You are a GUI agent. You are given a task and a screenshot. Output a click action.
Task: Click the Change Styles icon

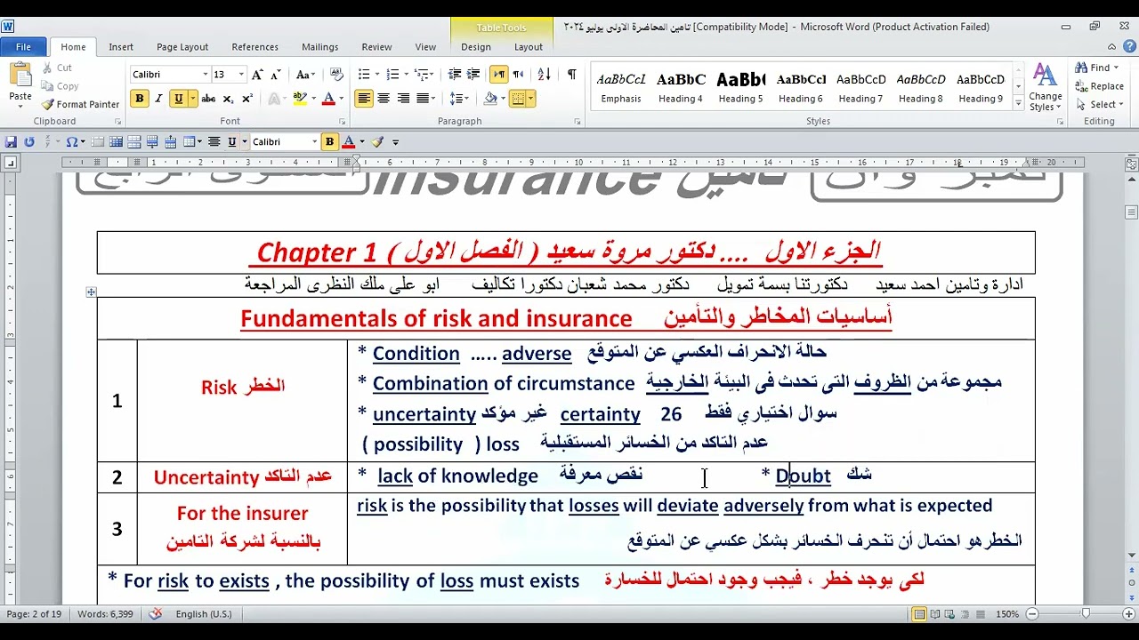pyautogui.click(x=1045, y=87)
